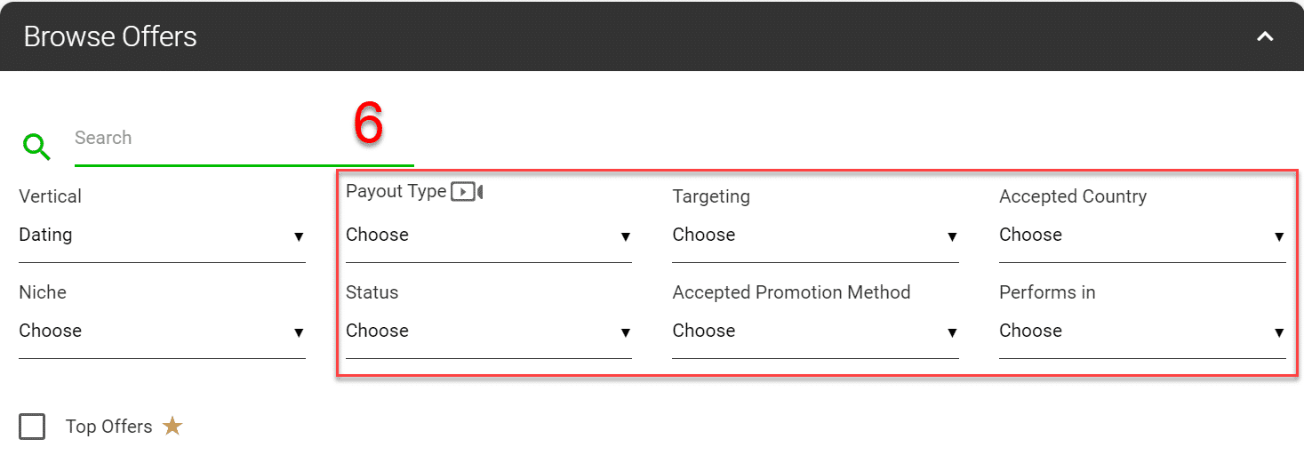The width and height of the screenshot is (1304, 455).
Task: Open the Accepted Promotion Method dropdown
Action: point(814,331)
